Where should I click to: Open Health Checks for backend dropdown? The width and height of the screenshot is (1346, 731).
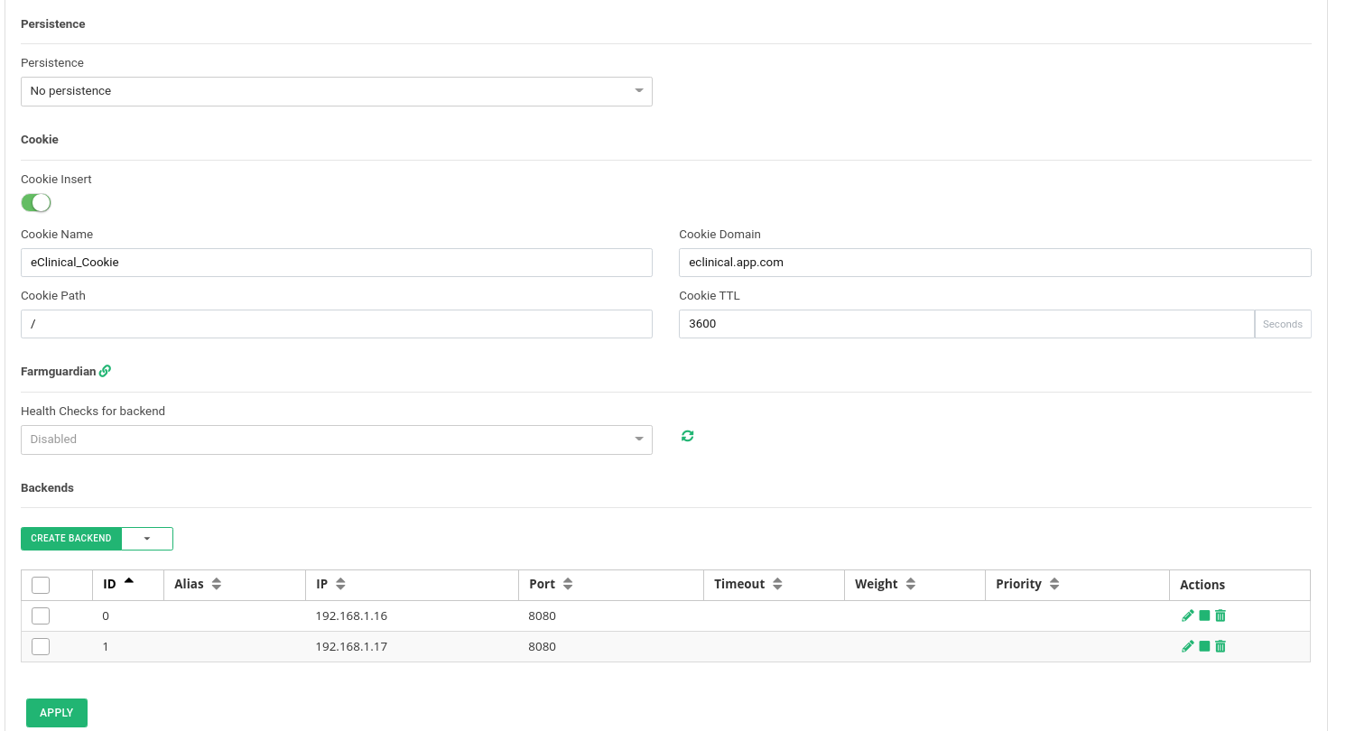coord(336,440)
